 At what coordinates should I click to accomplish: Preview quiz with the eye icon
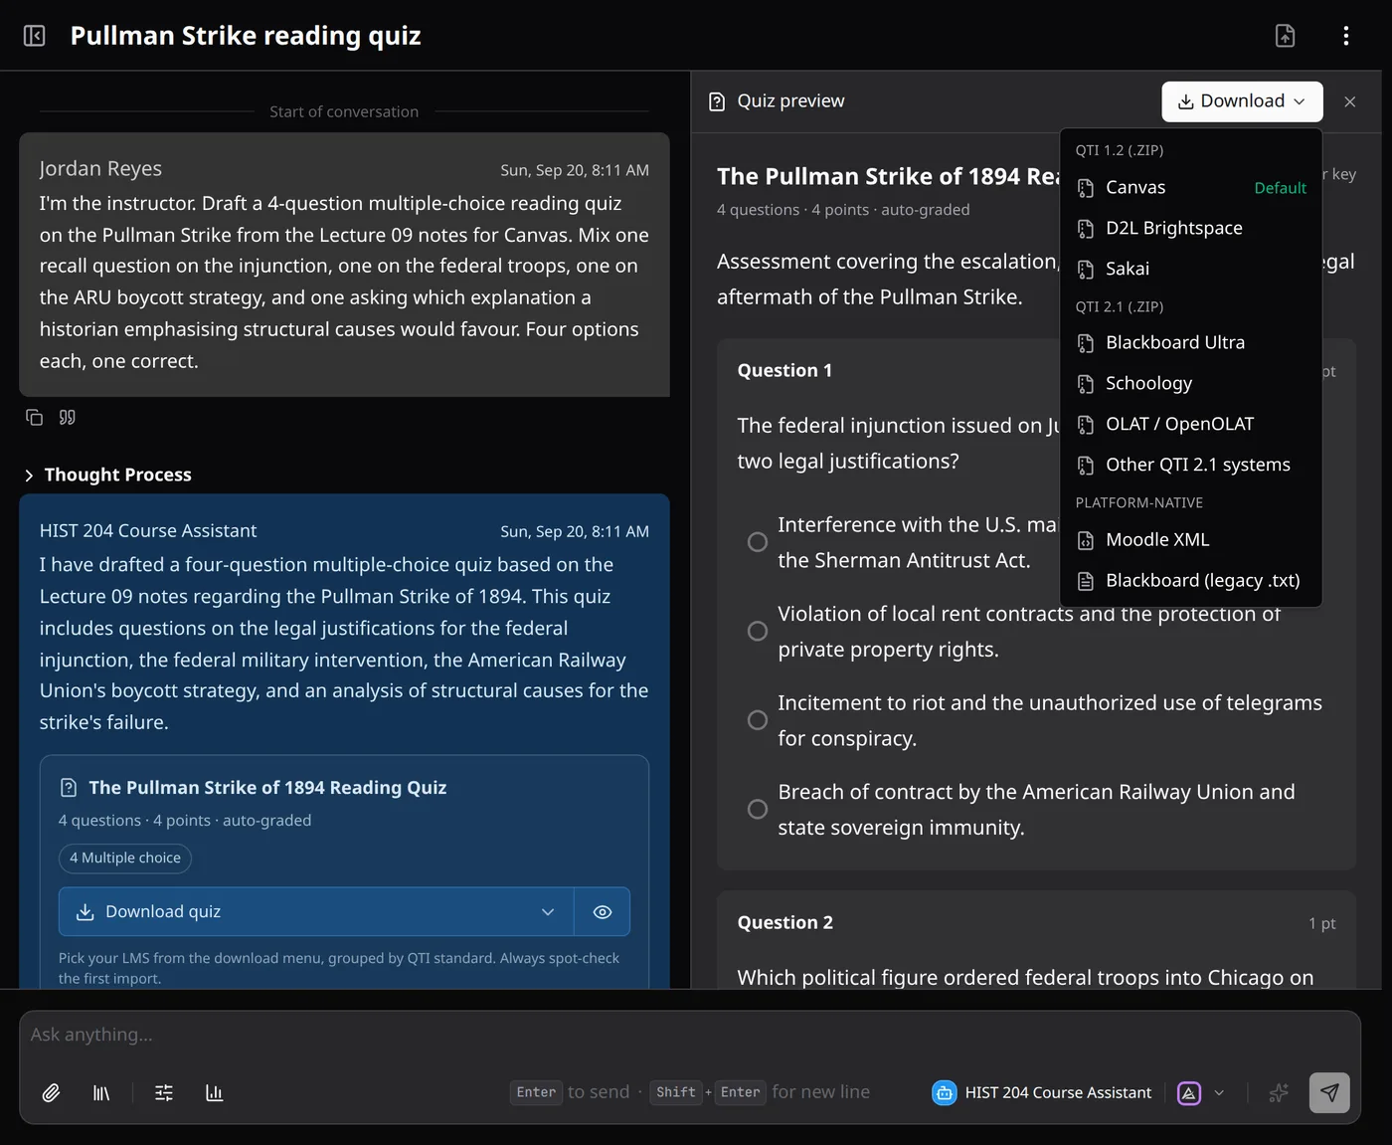603,911
